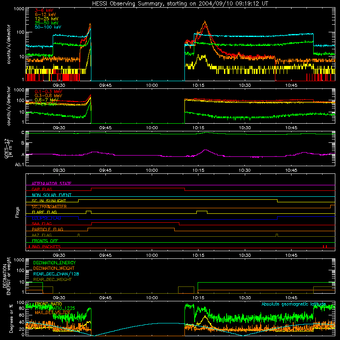Click the Flags panel axis label
The width and height of the screenshot is (340, 340).
(17, 212)
